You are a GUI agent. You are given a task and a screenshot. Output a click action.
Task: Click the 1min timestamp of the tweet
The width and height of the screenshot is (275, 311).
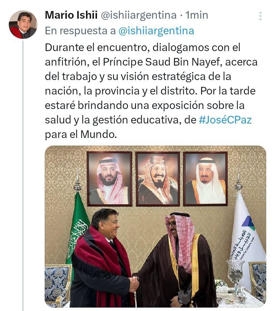click(197, 15)
